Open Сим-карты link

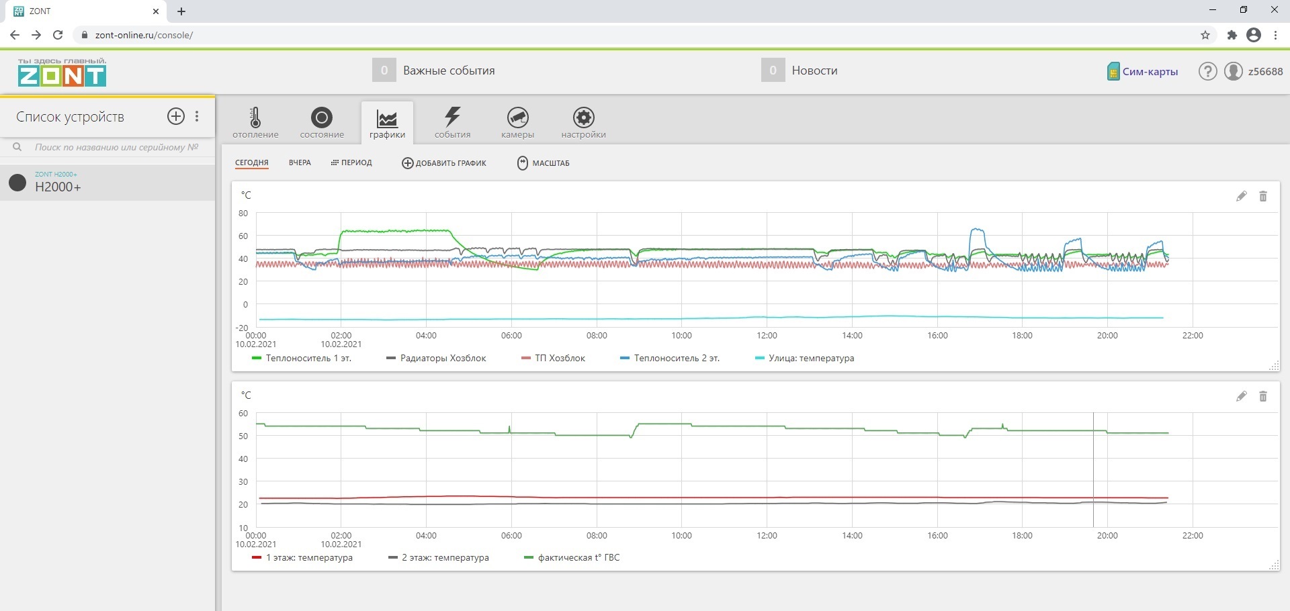[1150, 72]
